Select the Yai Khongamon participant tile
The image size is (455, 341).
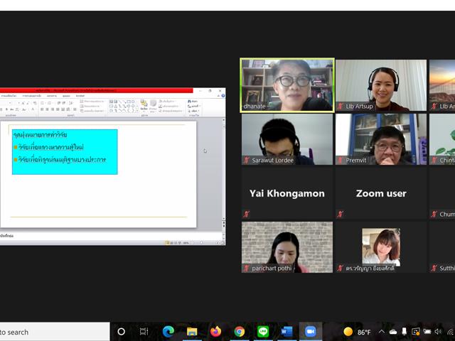pyautogui.click(x=287, y=193)
